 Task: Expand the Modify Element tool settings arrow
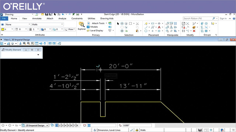[x=38, y=55]
